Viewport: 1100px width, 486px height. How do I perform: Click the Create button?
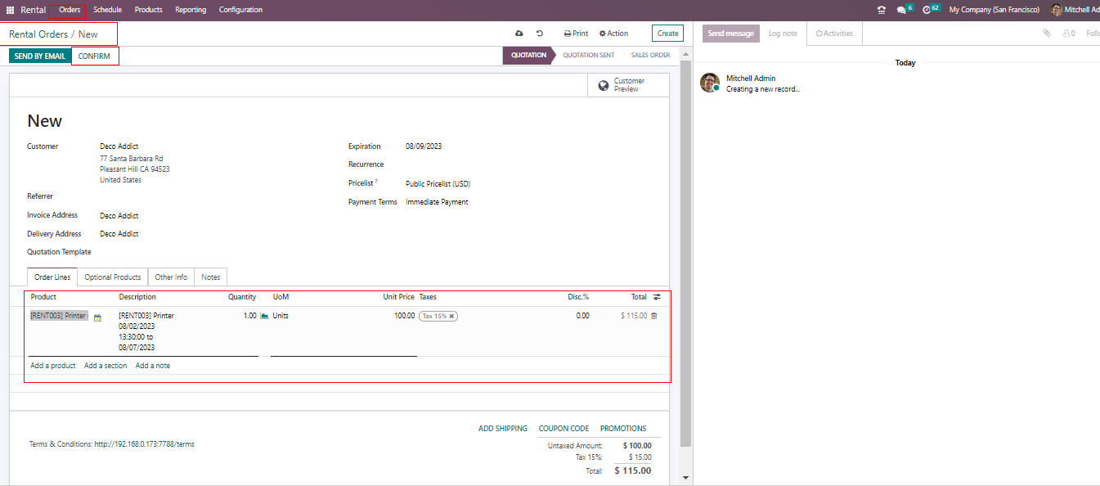click(668, 34)
